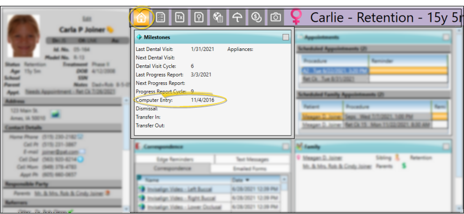The height and width of the screenshot is (214, 464).
Task: Toggle the Family panel checkbox
Action: (446, 147)
